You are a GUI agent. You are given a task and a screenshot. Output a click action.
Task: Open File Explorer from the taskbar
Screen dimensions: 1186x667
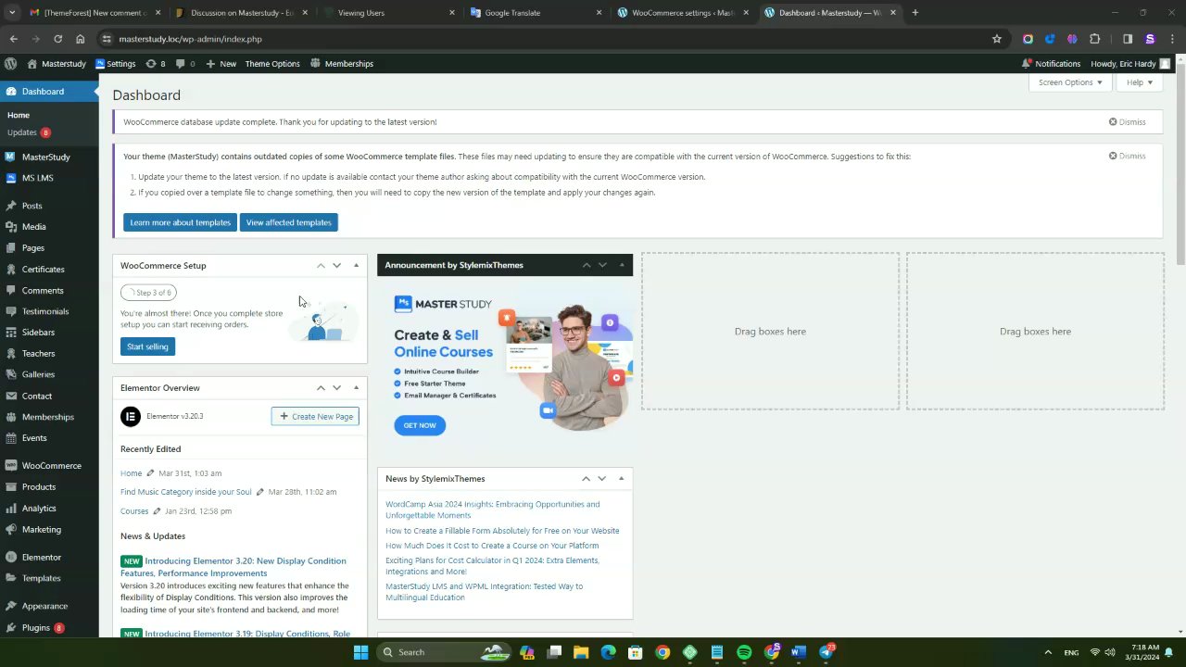coord(581,652)
